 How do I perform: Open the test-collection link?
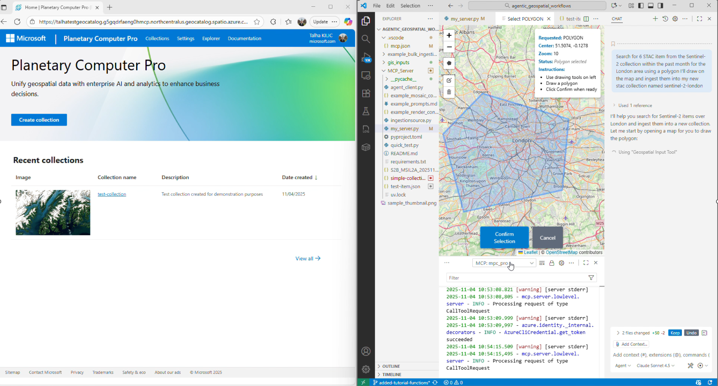pyautogui.click(x=112, y=194)
